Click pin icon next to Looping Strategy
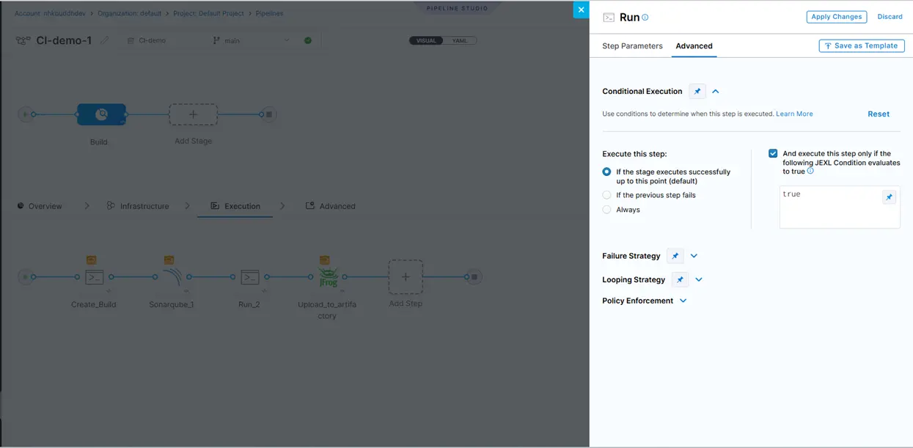 (680, 279)
